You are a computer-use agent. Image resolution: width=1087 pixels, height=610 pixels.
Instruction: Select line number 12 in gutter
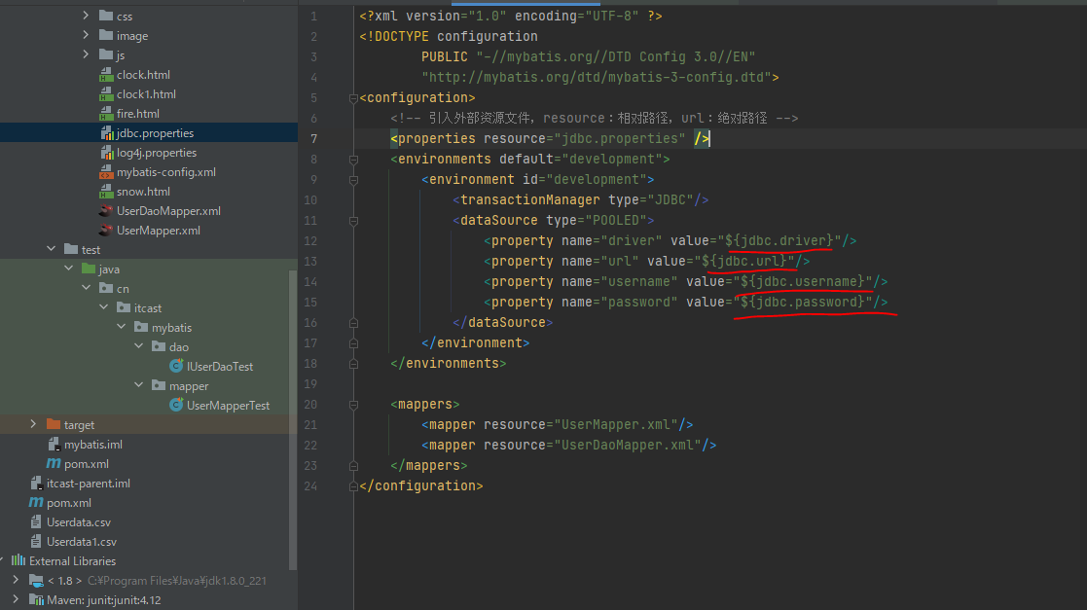[x=310, y=240]
